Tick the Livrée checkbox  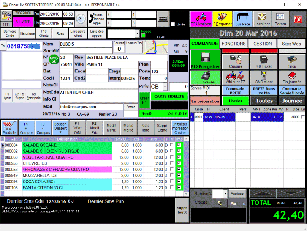click(173, 24)
